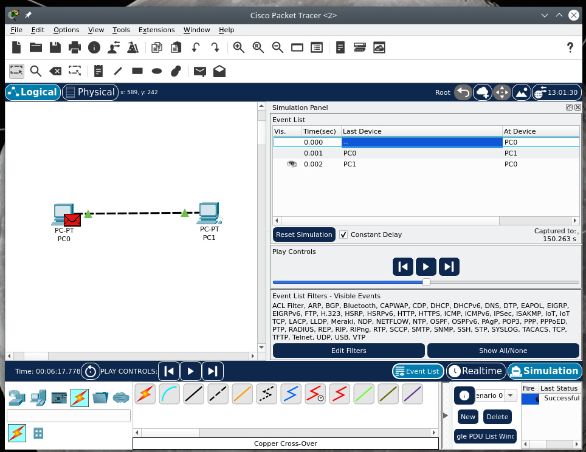
Task: Click the Add Simple PDU envelope icon
Action: pyautogui.click(x=199, y=71)
